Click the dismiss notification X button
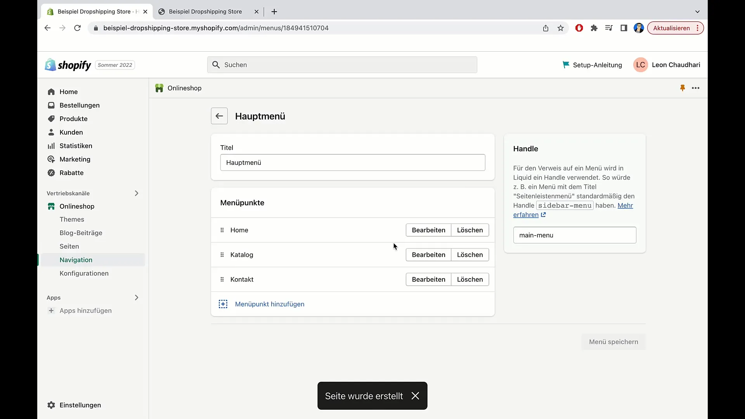Screen dimensions: 745x419 click(x=415, y=396)
